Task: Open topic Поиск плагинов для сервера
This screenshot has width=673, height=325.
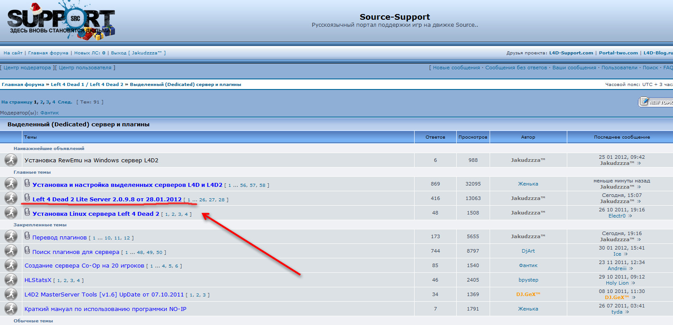Action: click(76, 252)
